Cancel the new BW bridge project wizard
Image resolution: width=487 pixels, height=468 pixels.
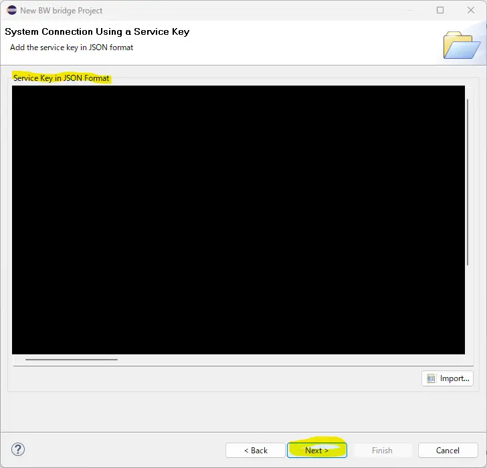pyautogui.click(x=448, y=450)
